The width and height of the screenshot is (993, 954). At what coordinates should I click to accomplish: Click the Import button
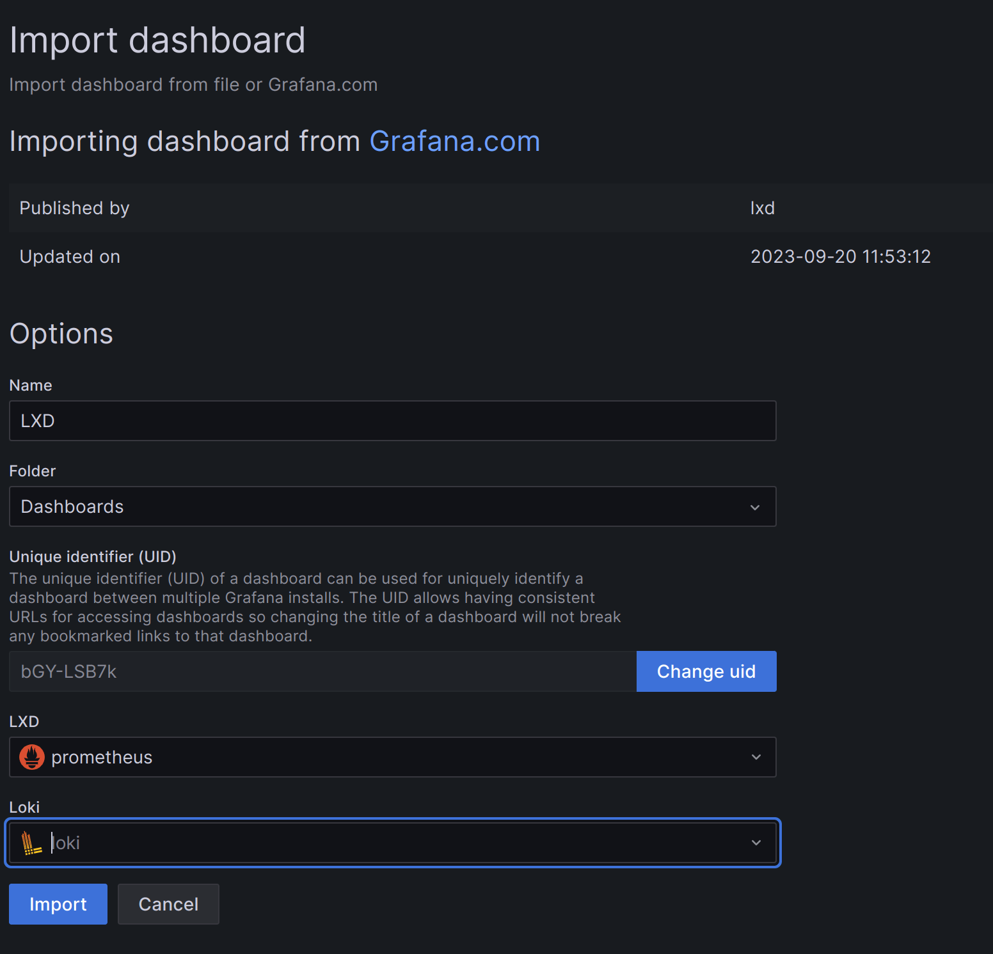coord(58,903)
